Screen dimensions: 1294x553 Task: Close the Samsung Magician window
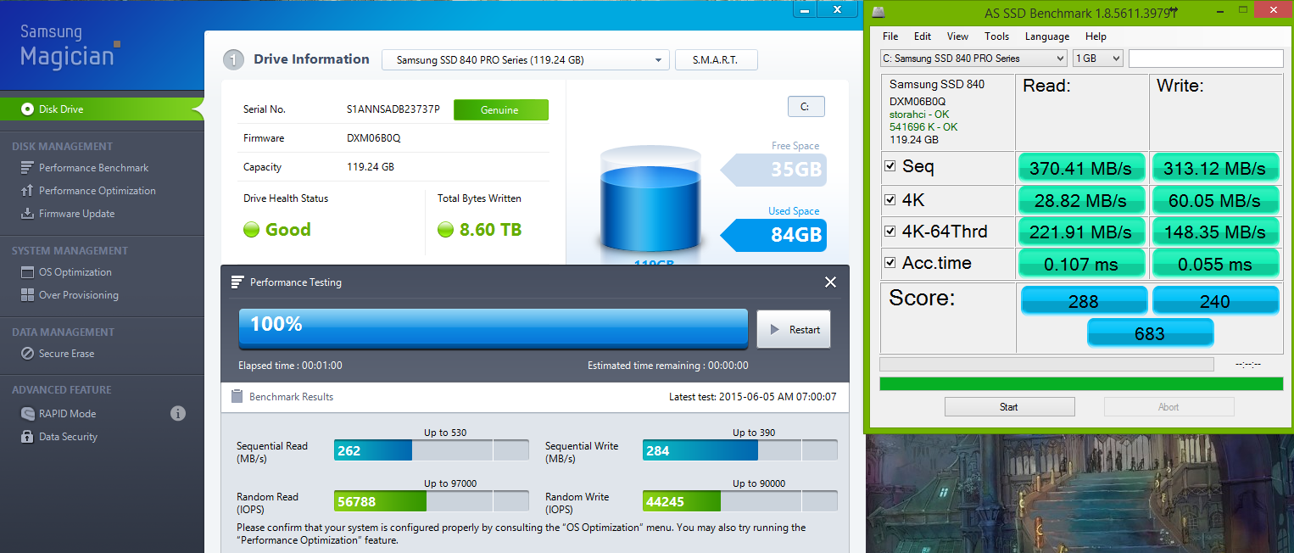tap(838, 9)
